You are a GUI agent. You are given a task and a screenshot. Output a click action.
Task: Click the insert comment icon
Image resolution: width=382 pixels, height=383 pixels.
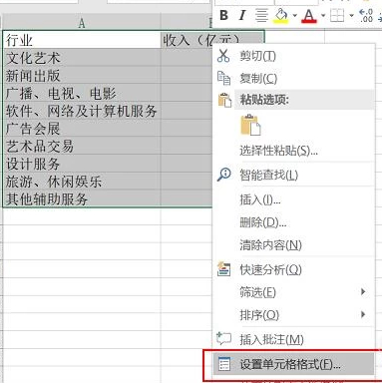coord(223,338)
